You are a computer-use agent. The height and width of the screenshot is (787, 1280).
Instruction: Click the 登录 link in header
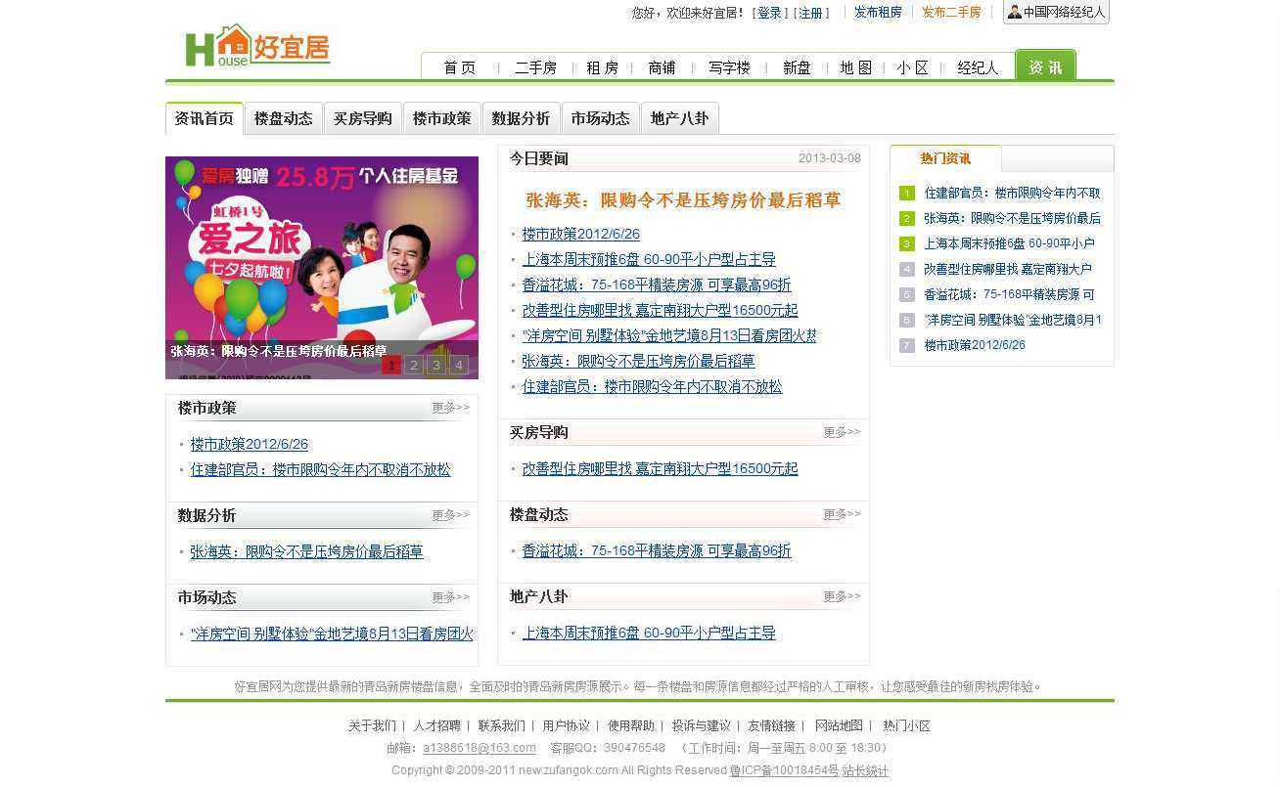coord(770,13)
